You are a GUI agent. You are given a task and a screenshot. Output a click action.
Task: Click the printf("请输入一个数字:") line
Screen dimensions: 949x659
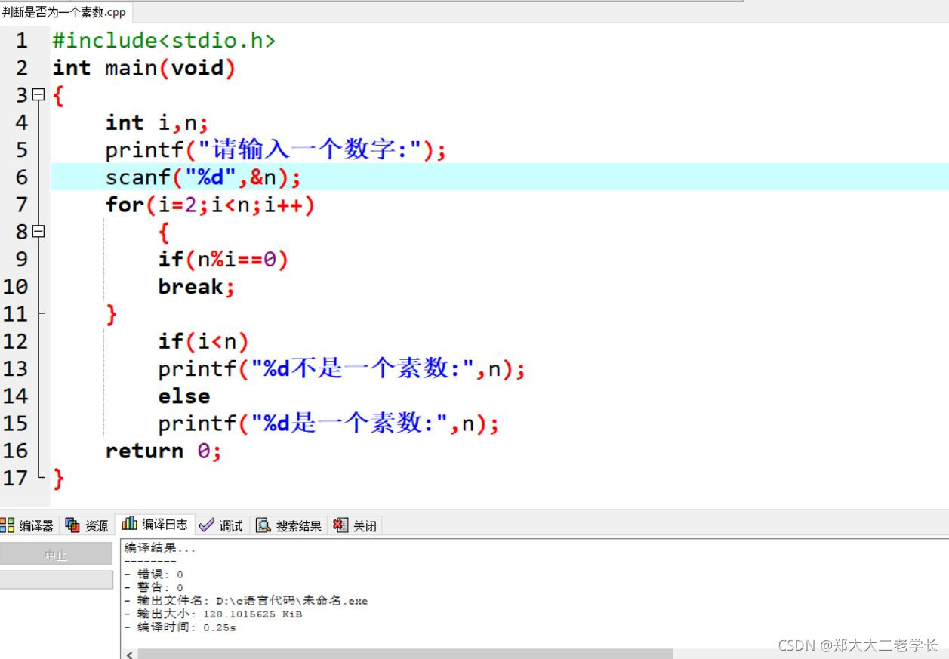[x=276, y=149]
